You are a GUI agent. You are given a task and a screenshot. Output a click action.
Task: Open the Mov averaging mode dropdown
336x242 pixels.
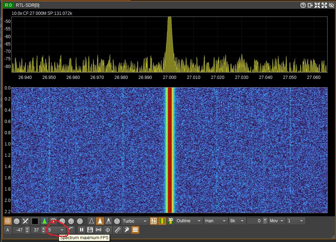pos(277,221)
